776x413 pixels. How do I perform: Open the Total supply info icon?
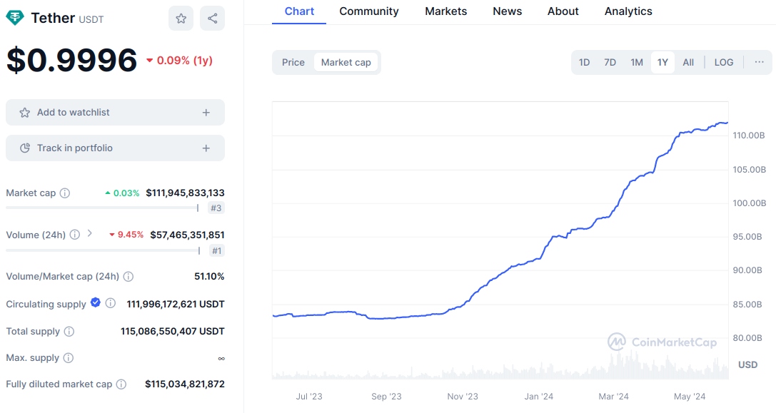coord(69,332)
